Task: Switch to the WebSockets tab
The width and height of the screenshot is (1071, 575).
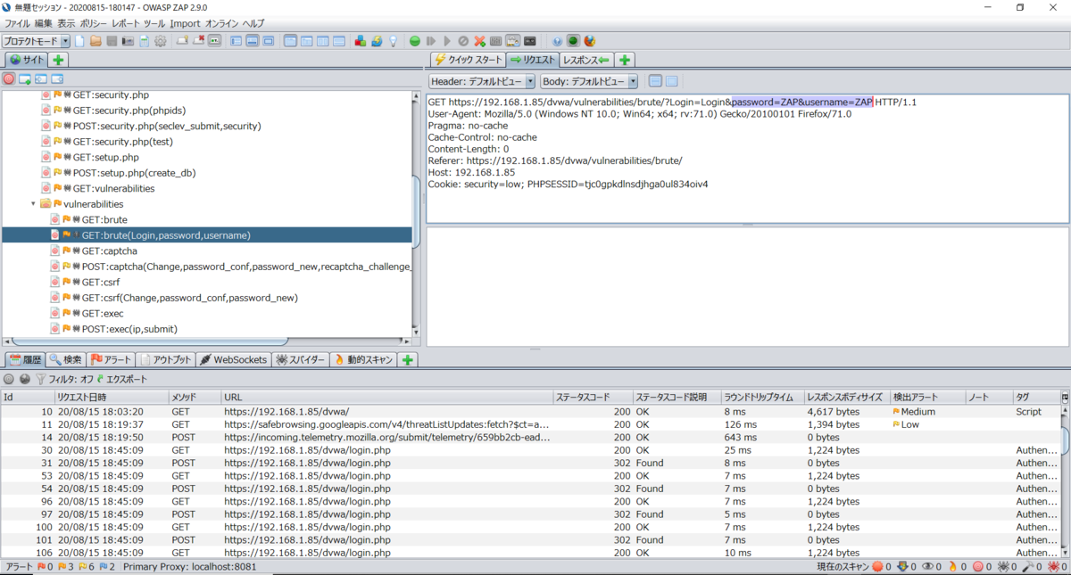Action: pos(234,360)
